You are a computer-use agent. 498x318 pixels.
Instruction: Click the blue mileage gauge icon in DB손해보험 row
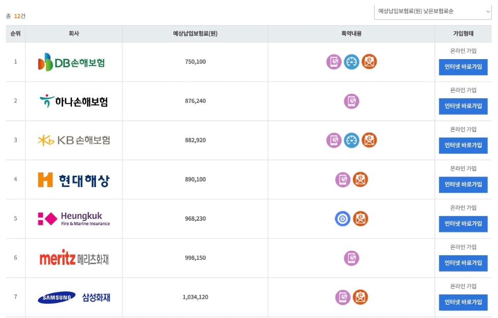pos(352,62)
